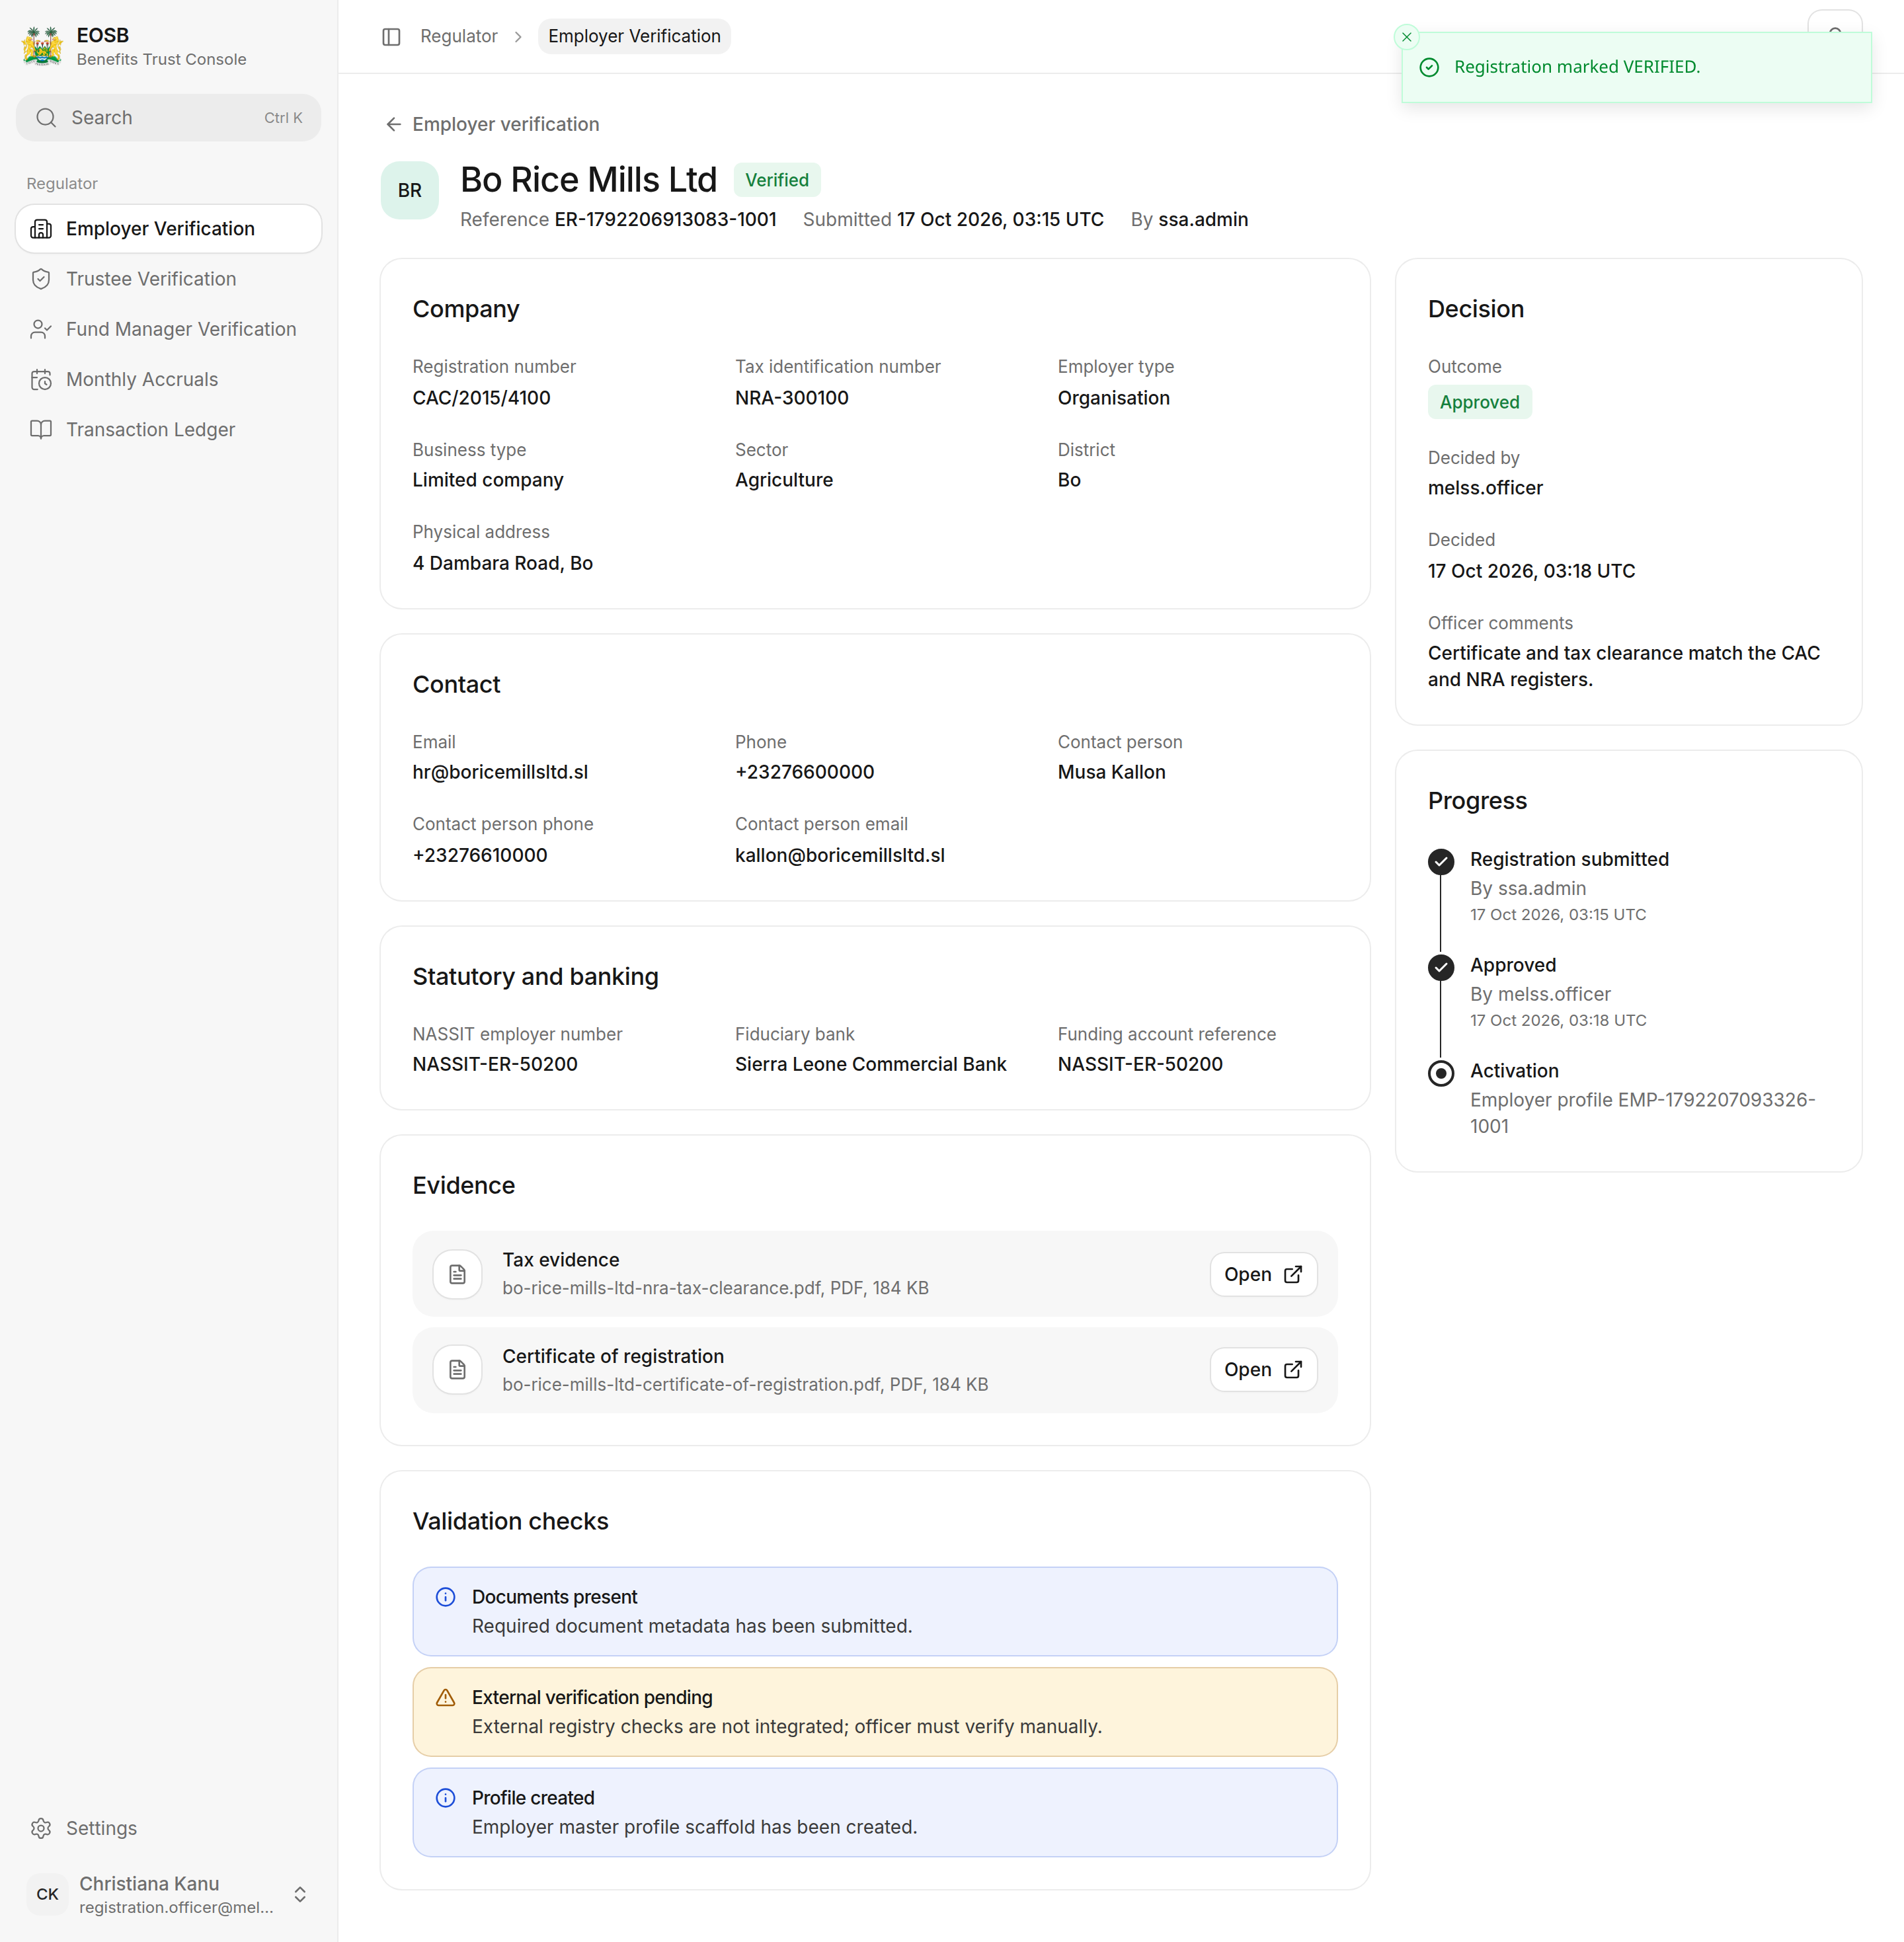Viewport: 1904px width, 1942px height.
Task: Click the Search input field
Action: (x=168, y=118)
